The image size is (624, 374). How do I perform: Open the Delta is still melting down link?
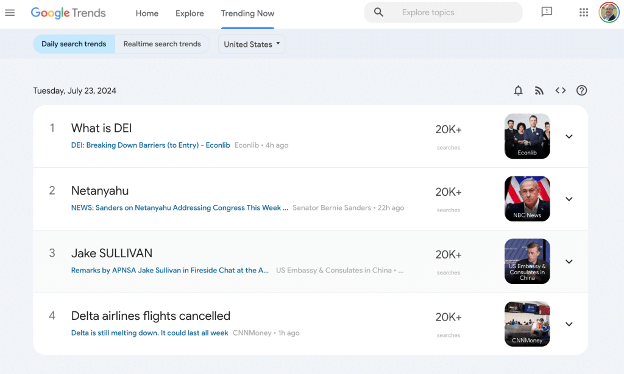pyautogui.click(x=150, y=333)
